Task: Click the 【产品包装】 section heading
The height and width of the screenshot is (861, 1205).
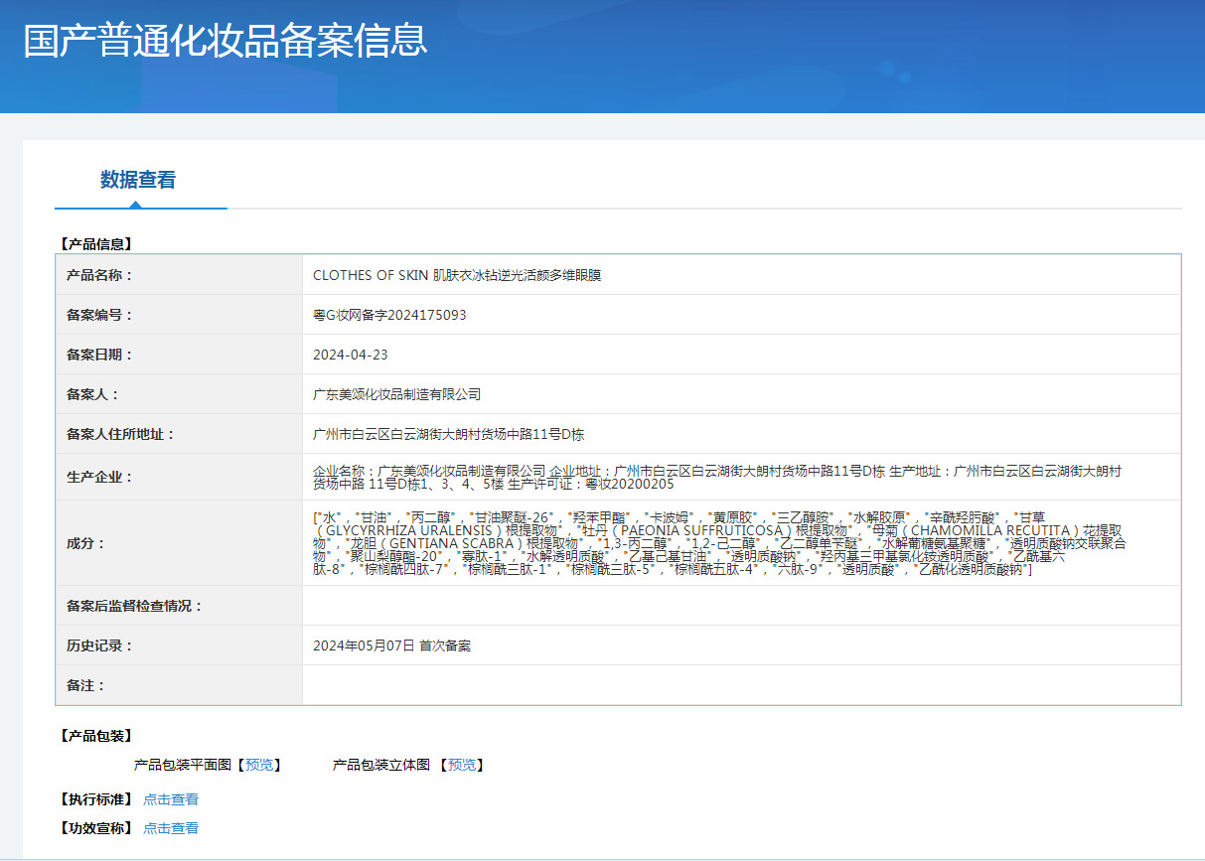Action: tap(94, 736)
